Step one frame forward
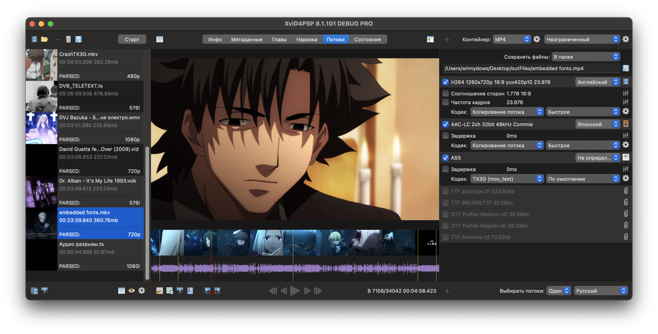 (307, 291)
